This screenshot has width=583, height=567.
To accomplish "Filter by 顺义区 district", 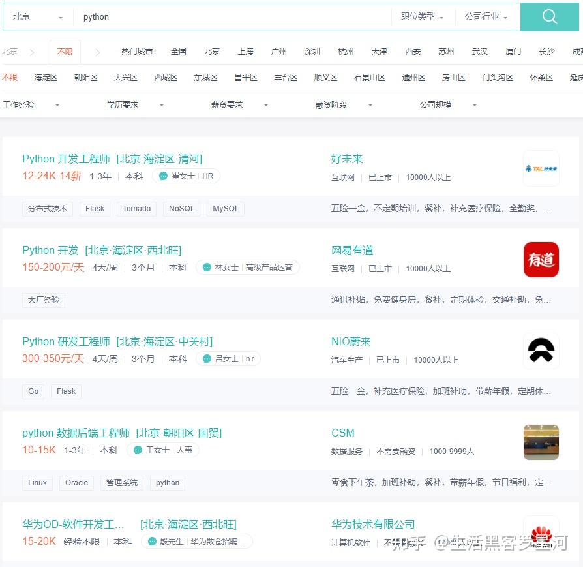I will (325, 78).
